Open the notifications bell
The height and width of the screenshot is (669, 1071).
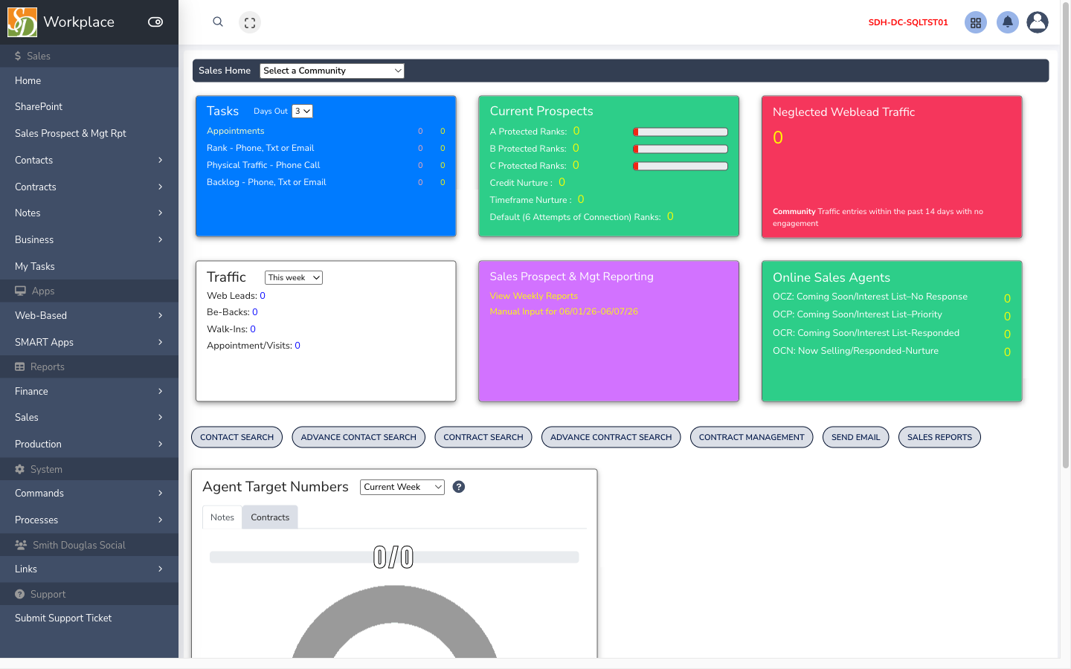[x=1007, y=22]
